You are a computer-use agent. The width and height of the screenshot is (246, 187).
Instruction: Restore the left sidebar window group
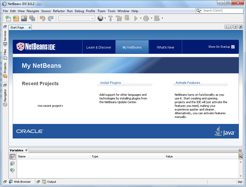(x=5, y=27)
